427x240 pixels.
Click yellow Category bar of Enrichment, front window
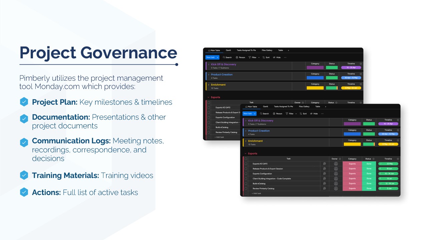pyautogui.click(x=352, y=144)
